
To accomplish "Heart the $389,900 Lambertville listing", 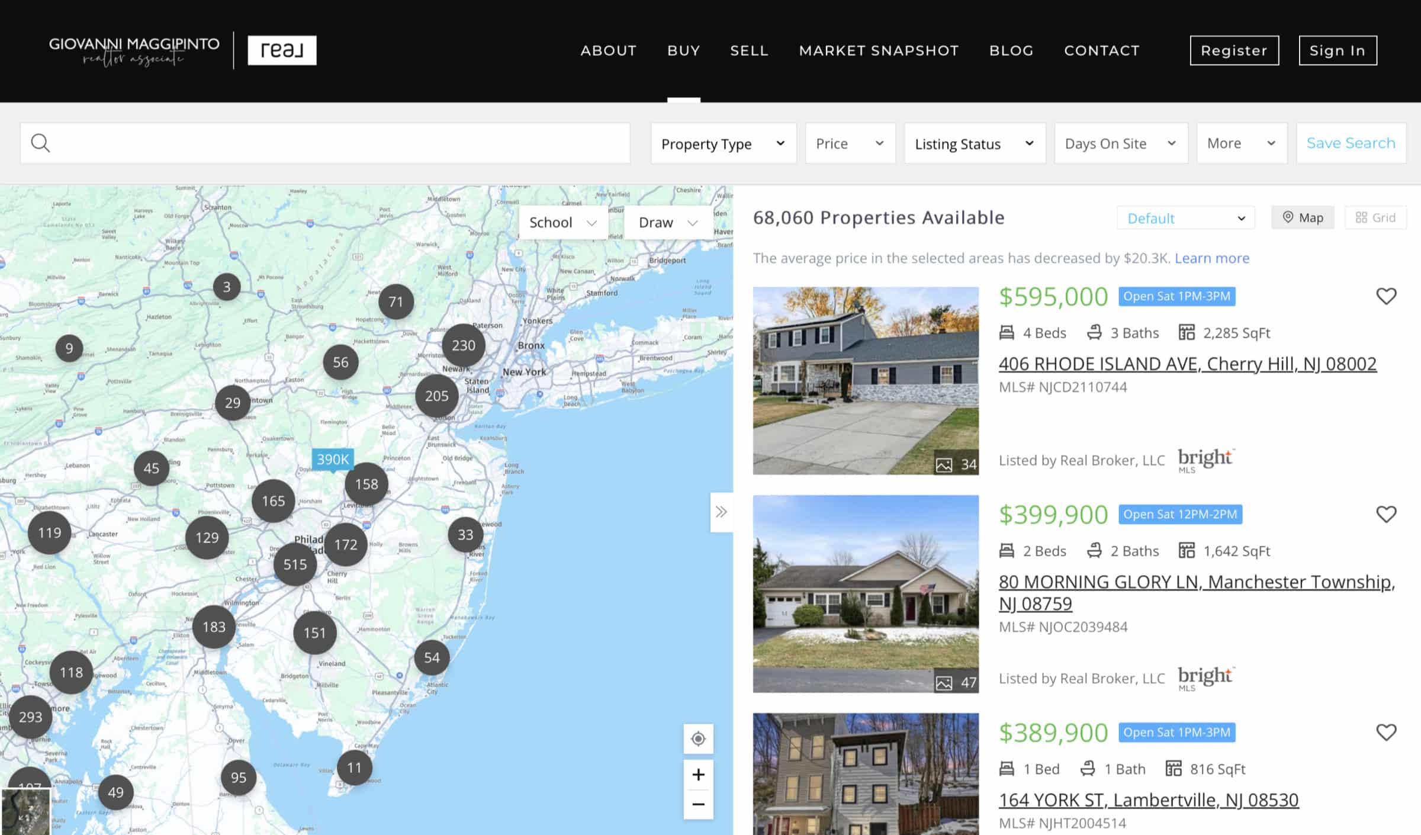I will 1386,732.
